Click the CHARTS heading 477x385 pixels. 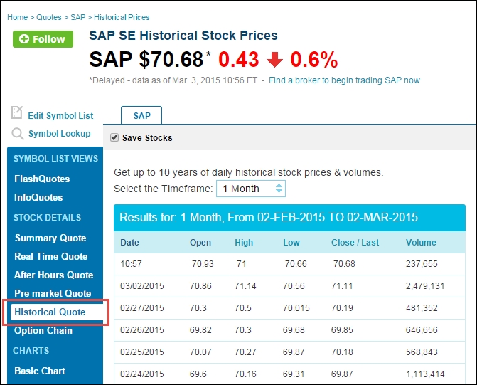(x=31, y=351)
